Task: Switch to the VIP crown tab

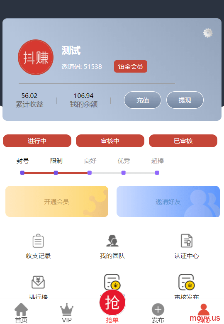Action: pos(67,313)
